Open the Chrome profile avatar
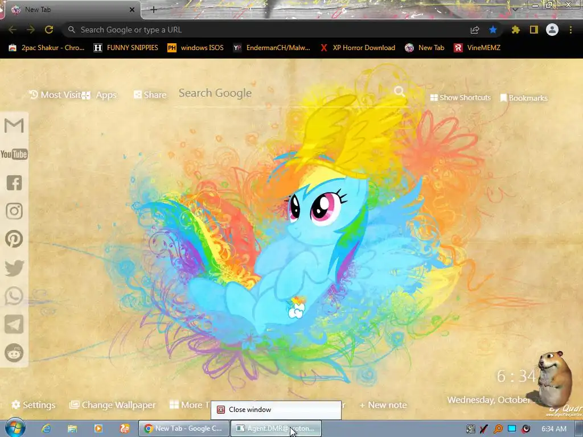This screenshot has height=437, width=583. point(552,30)
